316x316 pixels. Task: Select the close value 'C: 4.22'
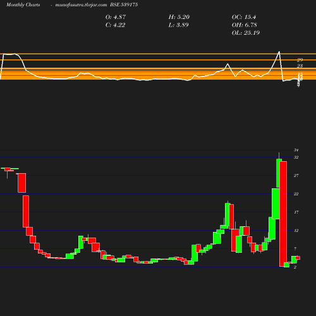click(x=115, y=25)
